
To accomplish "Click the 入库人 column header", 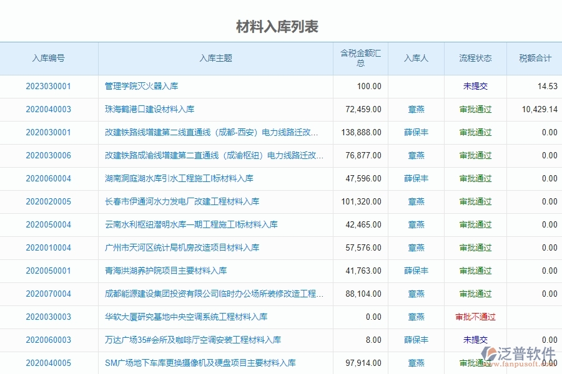I will [x=415, y=59].
